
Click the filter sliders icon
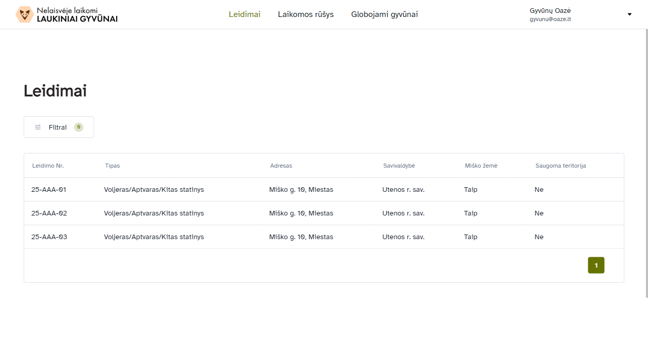click(x=38, y=127)
